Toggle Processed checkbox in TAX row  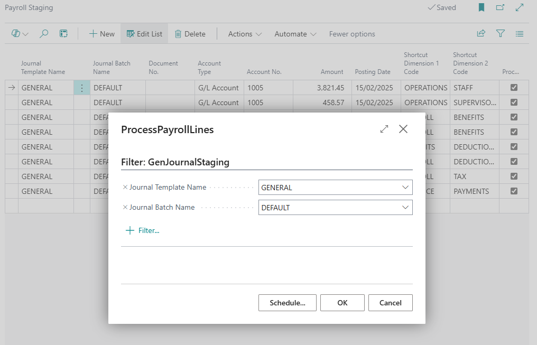514,176
